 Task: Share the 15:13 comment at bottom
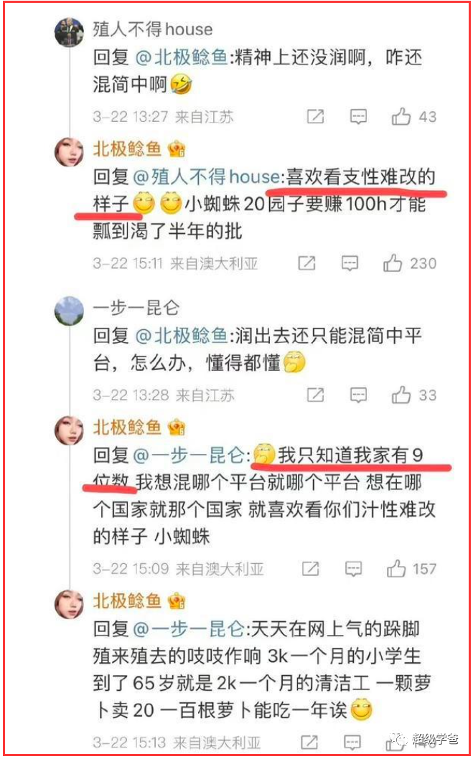[x=309, y=742]
